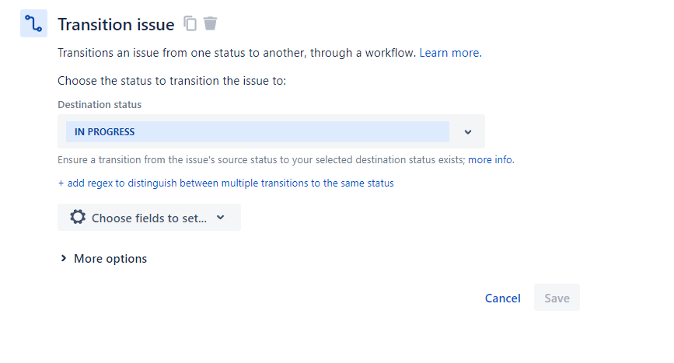Viewport: 674px width, 363px height.
Task: Click the Choose the status instruction text
Action: click(172, 81)
